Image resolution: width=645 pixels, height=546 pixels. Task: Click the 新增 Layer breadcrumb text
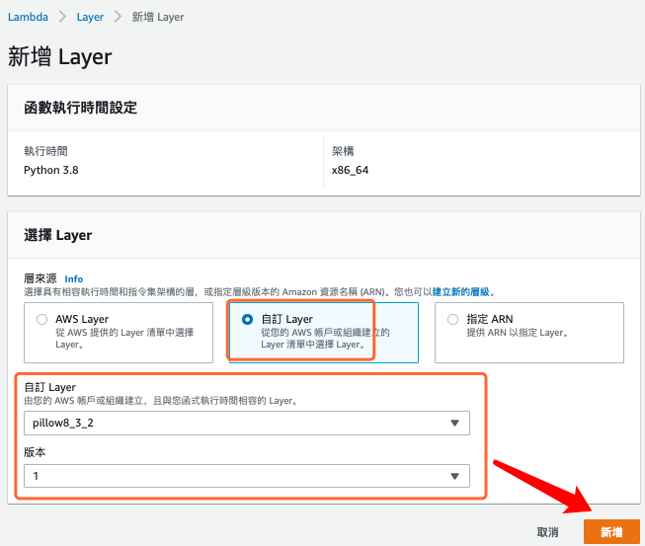(x=158, y=17)
